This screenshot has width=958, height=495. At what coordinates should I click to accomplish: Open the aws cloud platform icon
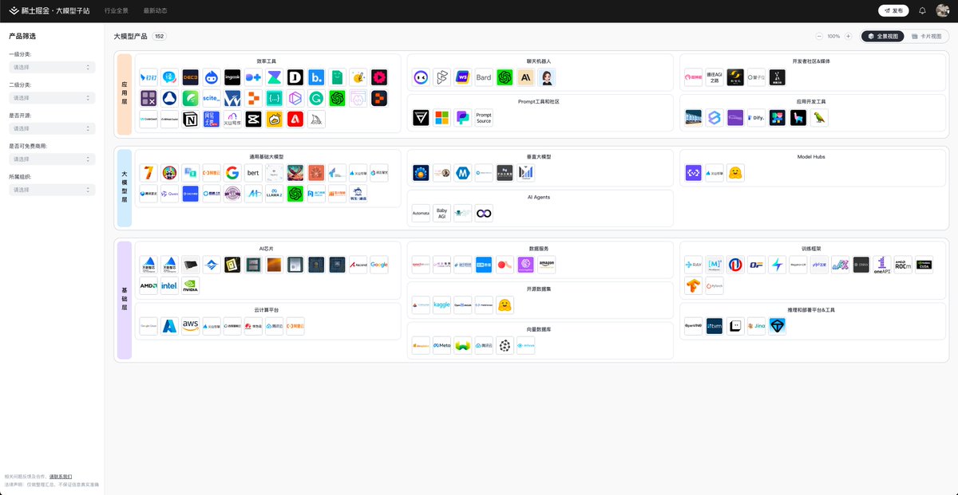(x=190, y=326)
